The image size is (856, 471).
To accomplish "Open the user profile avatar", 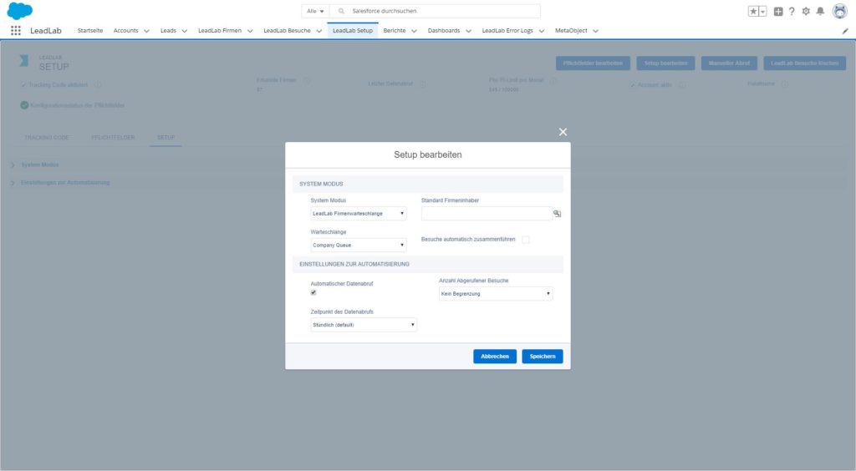I will [x=839, y=11].
